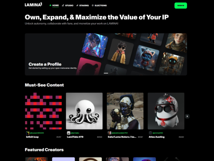Click the avatar icon beside @delphinediallo7101
This screenshot has width=214, height=161.
pos(109,133)
